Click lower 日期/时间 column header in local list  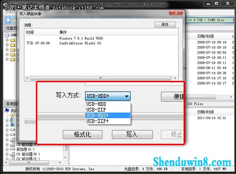(205, 112)
